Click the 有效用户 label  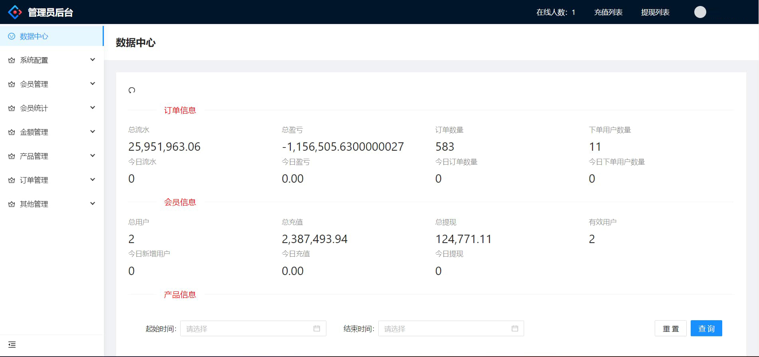[602, 222]
